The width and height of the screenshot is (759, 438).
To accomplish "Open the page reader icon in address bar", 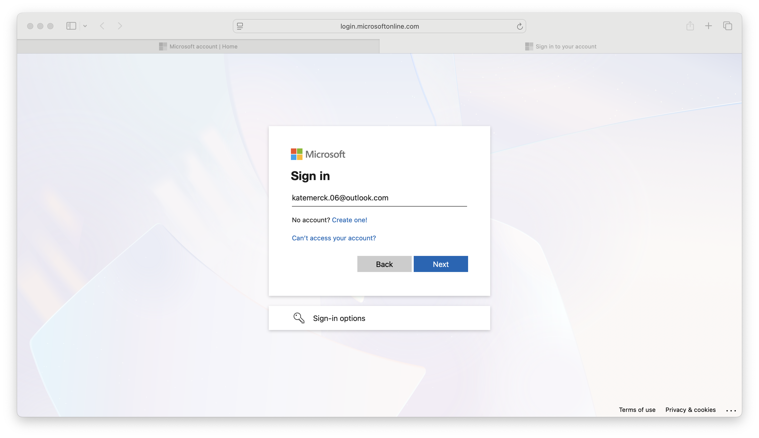I will click(x=240, y=26).
